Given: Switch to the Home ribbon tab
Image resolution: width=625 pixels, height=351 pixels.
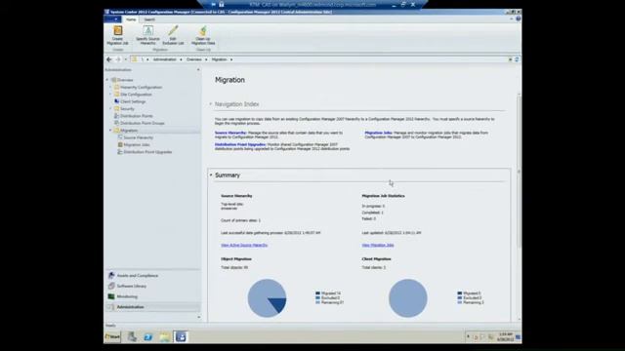Looking at the screenshot, I should click(x=131, y=19).
